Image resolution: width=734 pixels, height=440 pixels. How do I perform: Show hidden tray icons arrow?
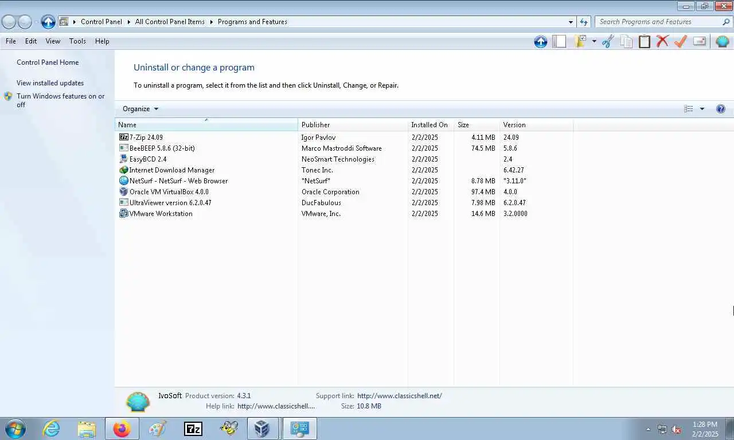649,429
